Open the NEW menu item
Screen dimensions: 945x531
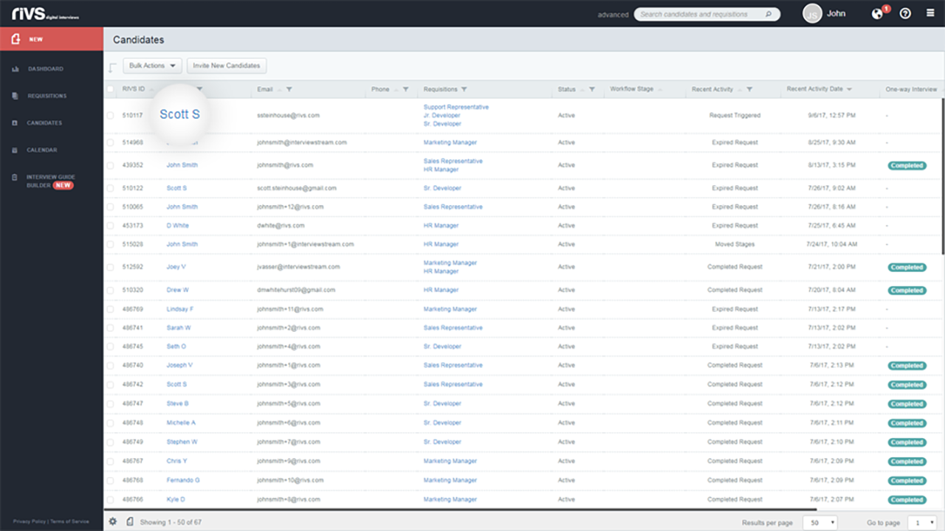coord(52,39)
